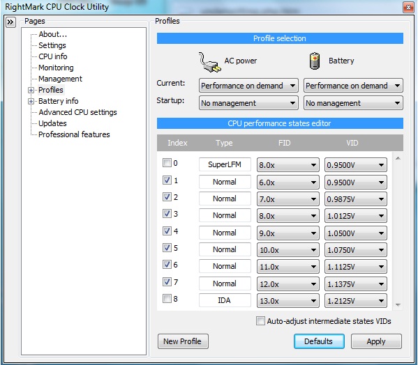Expand the Battery info tree node
The height and width of the screenshot is (365, 418).
[31, 102]
